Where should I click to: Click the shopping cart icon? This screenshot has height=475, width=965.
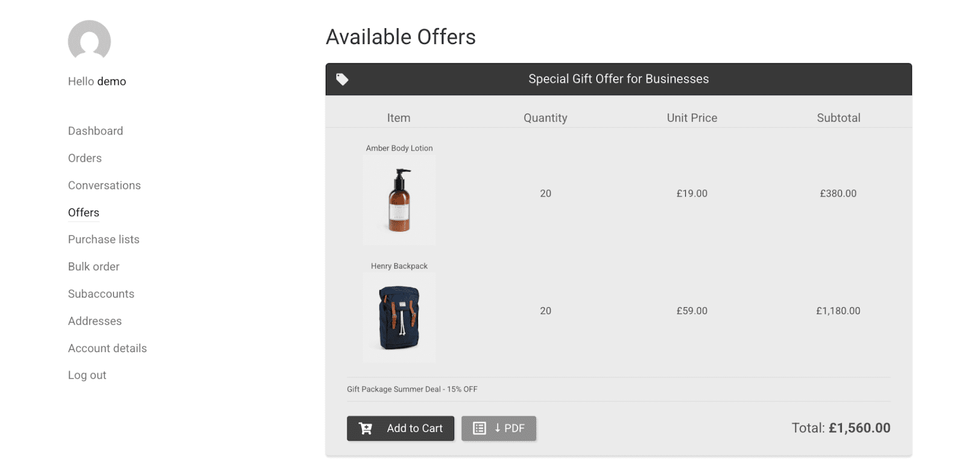(365, 428)
